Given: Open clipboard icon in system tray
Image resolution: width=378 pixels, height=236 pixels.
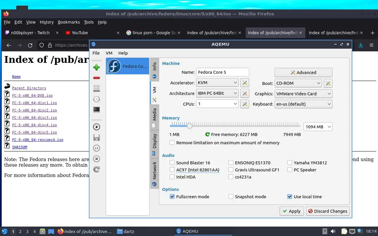Looking at the screenshot, I should [x=344, y=231].
